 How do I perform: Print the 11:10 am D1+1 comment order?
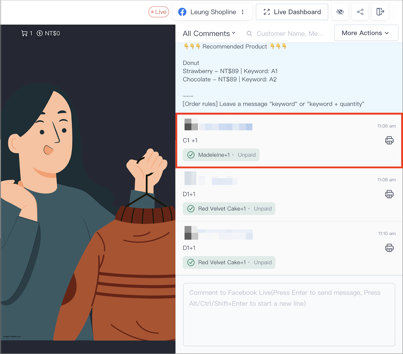pyautogui.click(x=389, y=248)
